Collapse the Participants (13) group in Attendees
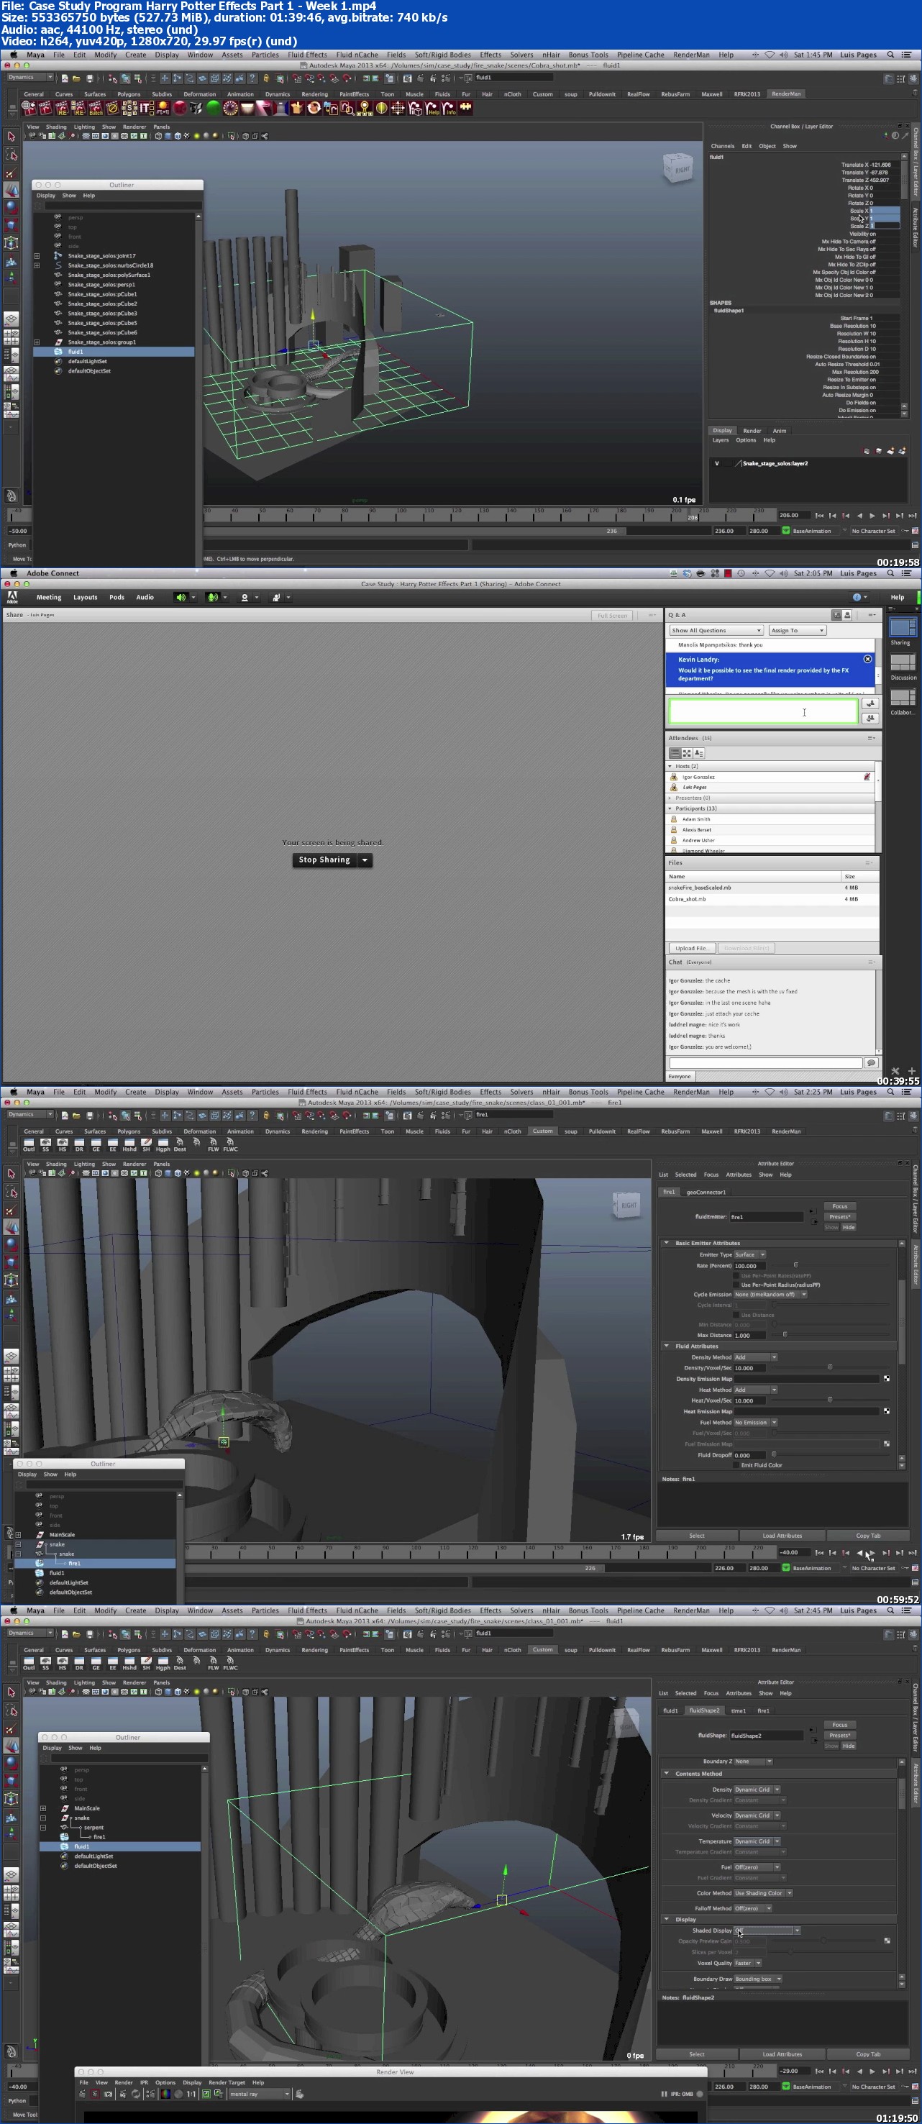 click(670, 808)
